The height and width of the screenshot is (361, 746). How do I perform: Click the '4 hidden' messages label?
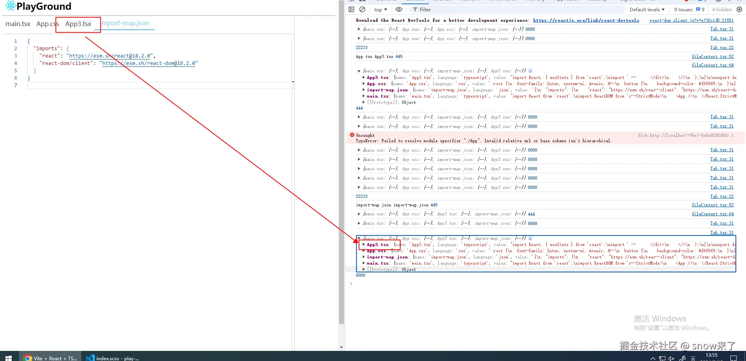(x=722, y=9)
